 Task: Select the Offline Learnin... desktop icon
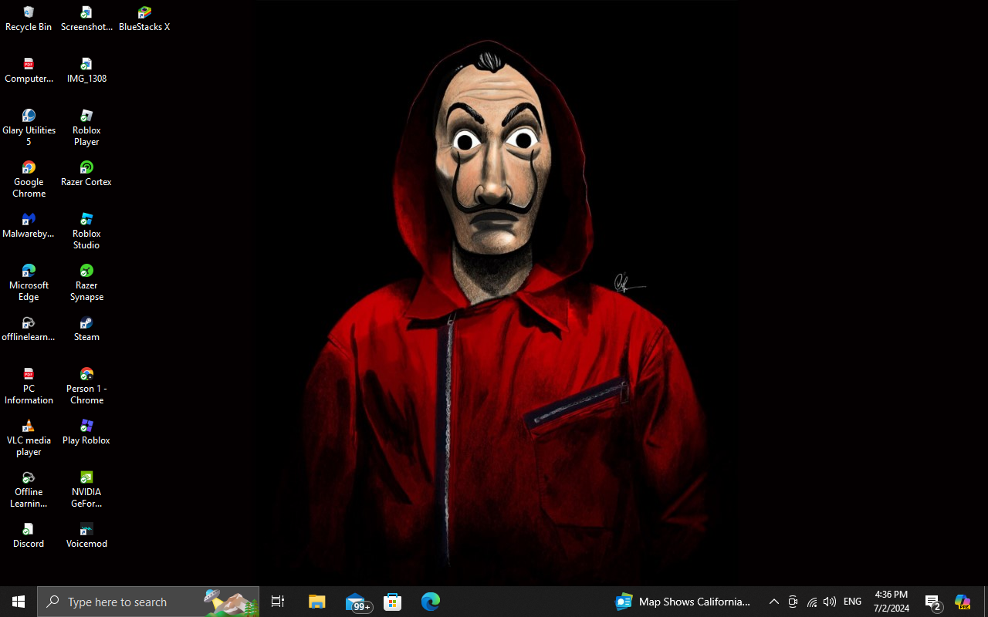(29, 490)
